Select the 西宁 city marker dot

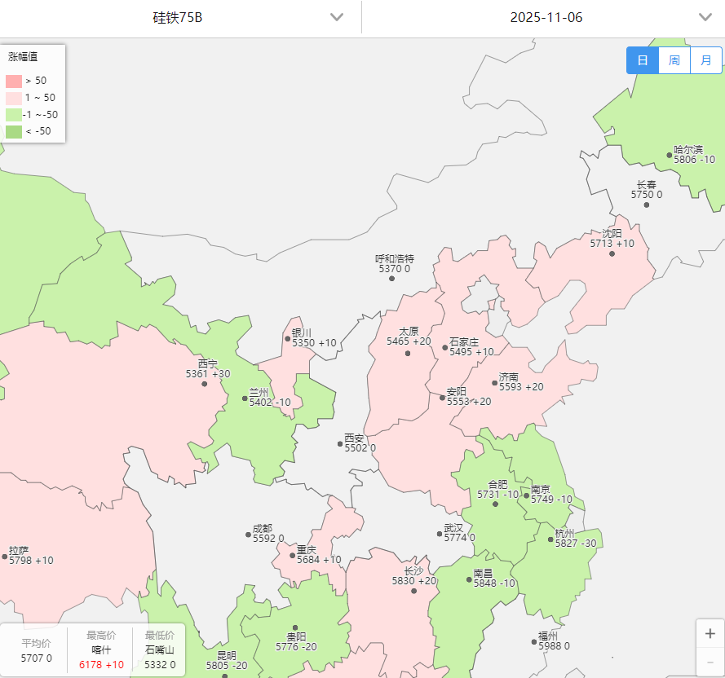coord(205,384)
